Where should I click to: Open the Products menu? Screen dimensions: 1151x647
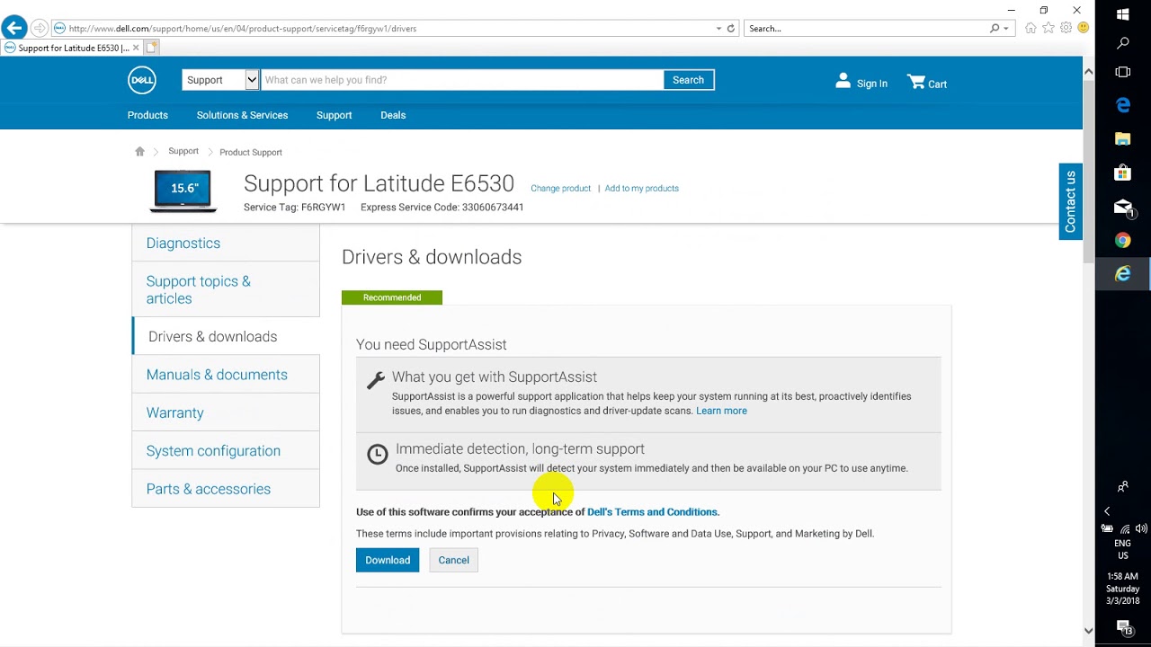147,115
